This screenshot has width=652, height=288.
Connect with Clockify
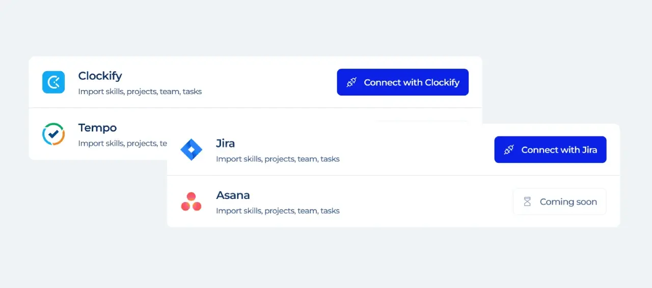point(403,82)
